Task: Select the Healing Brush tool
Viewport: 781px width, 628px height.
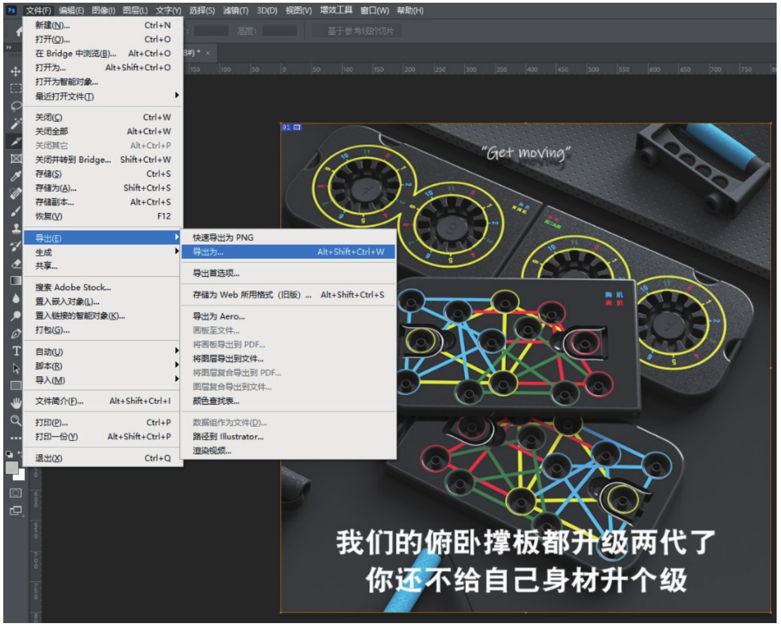Action: (16, 193)
